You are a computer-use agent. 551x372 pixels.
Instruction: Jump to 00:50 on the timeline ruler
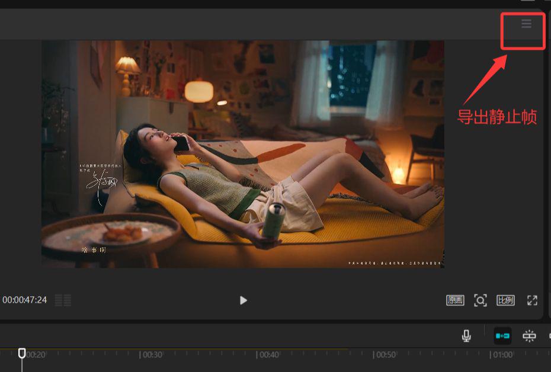click(386, 355)
